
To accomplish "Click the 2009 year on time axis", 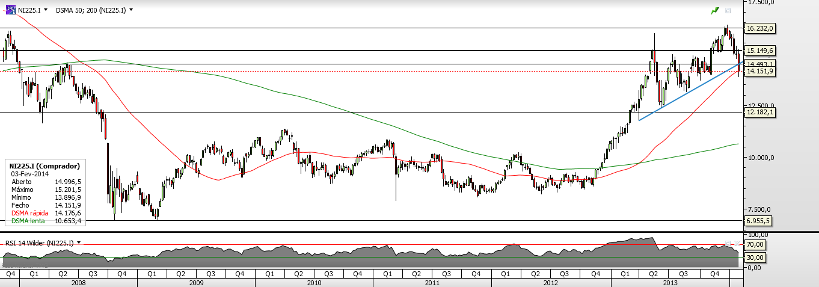I will click(196, 282).
